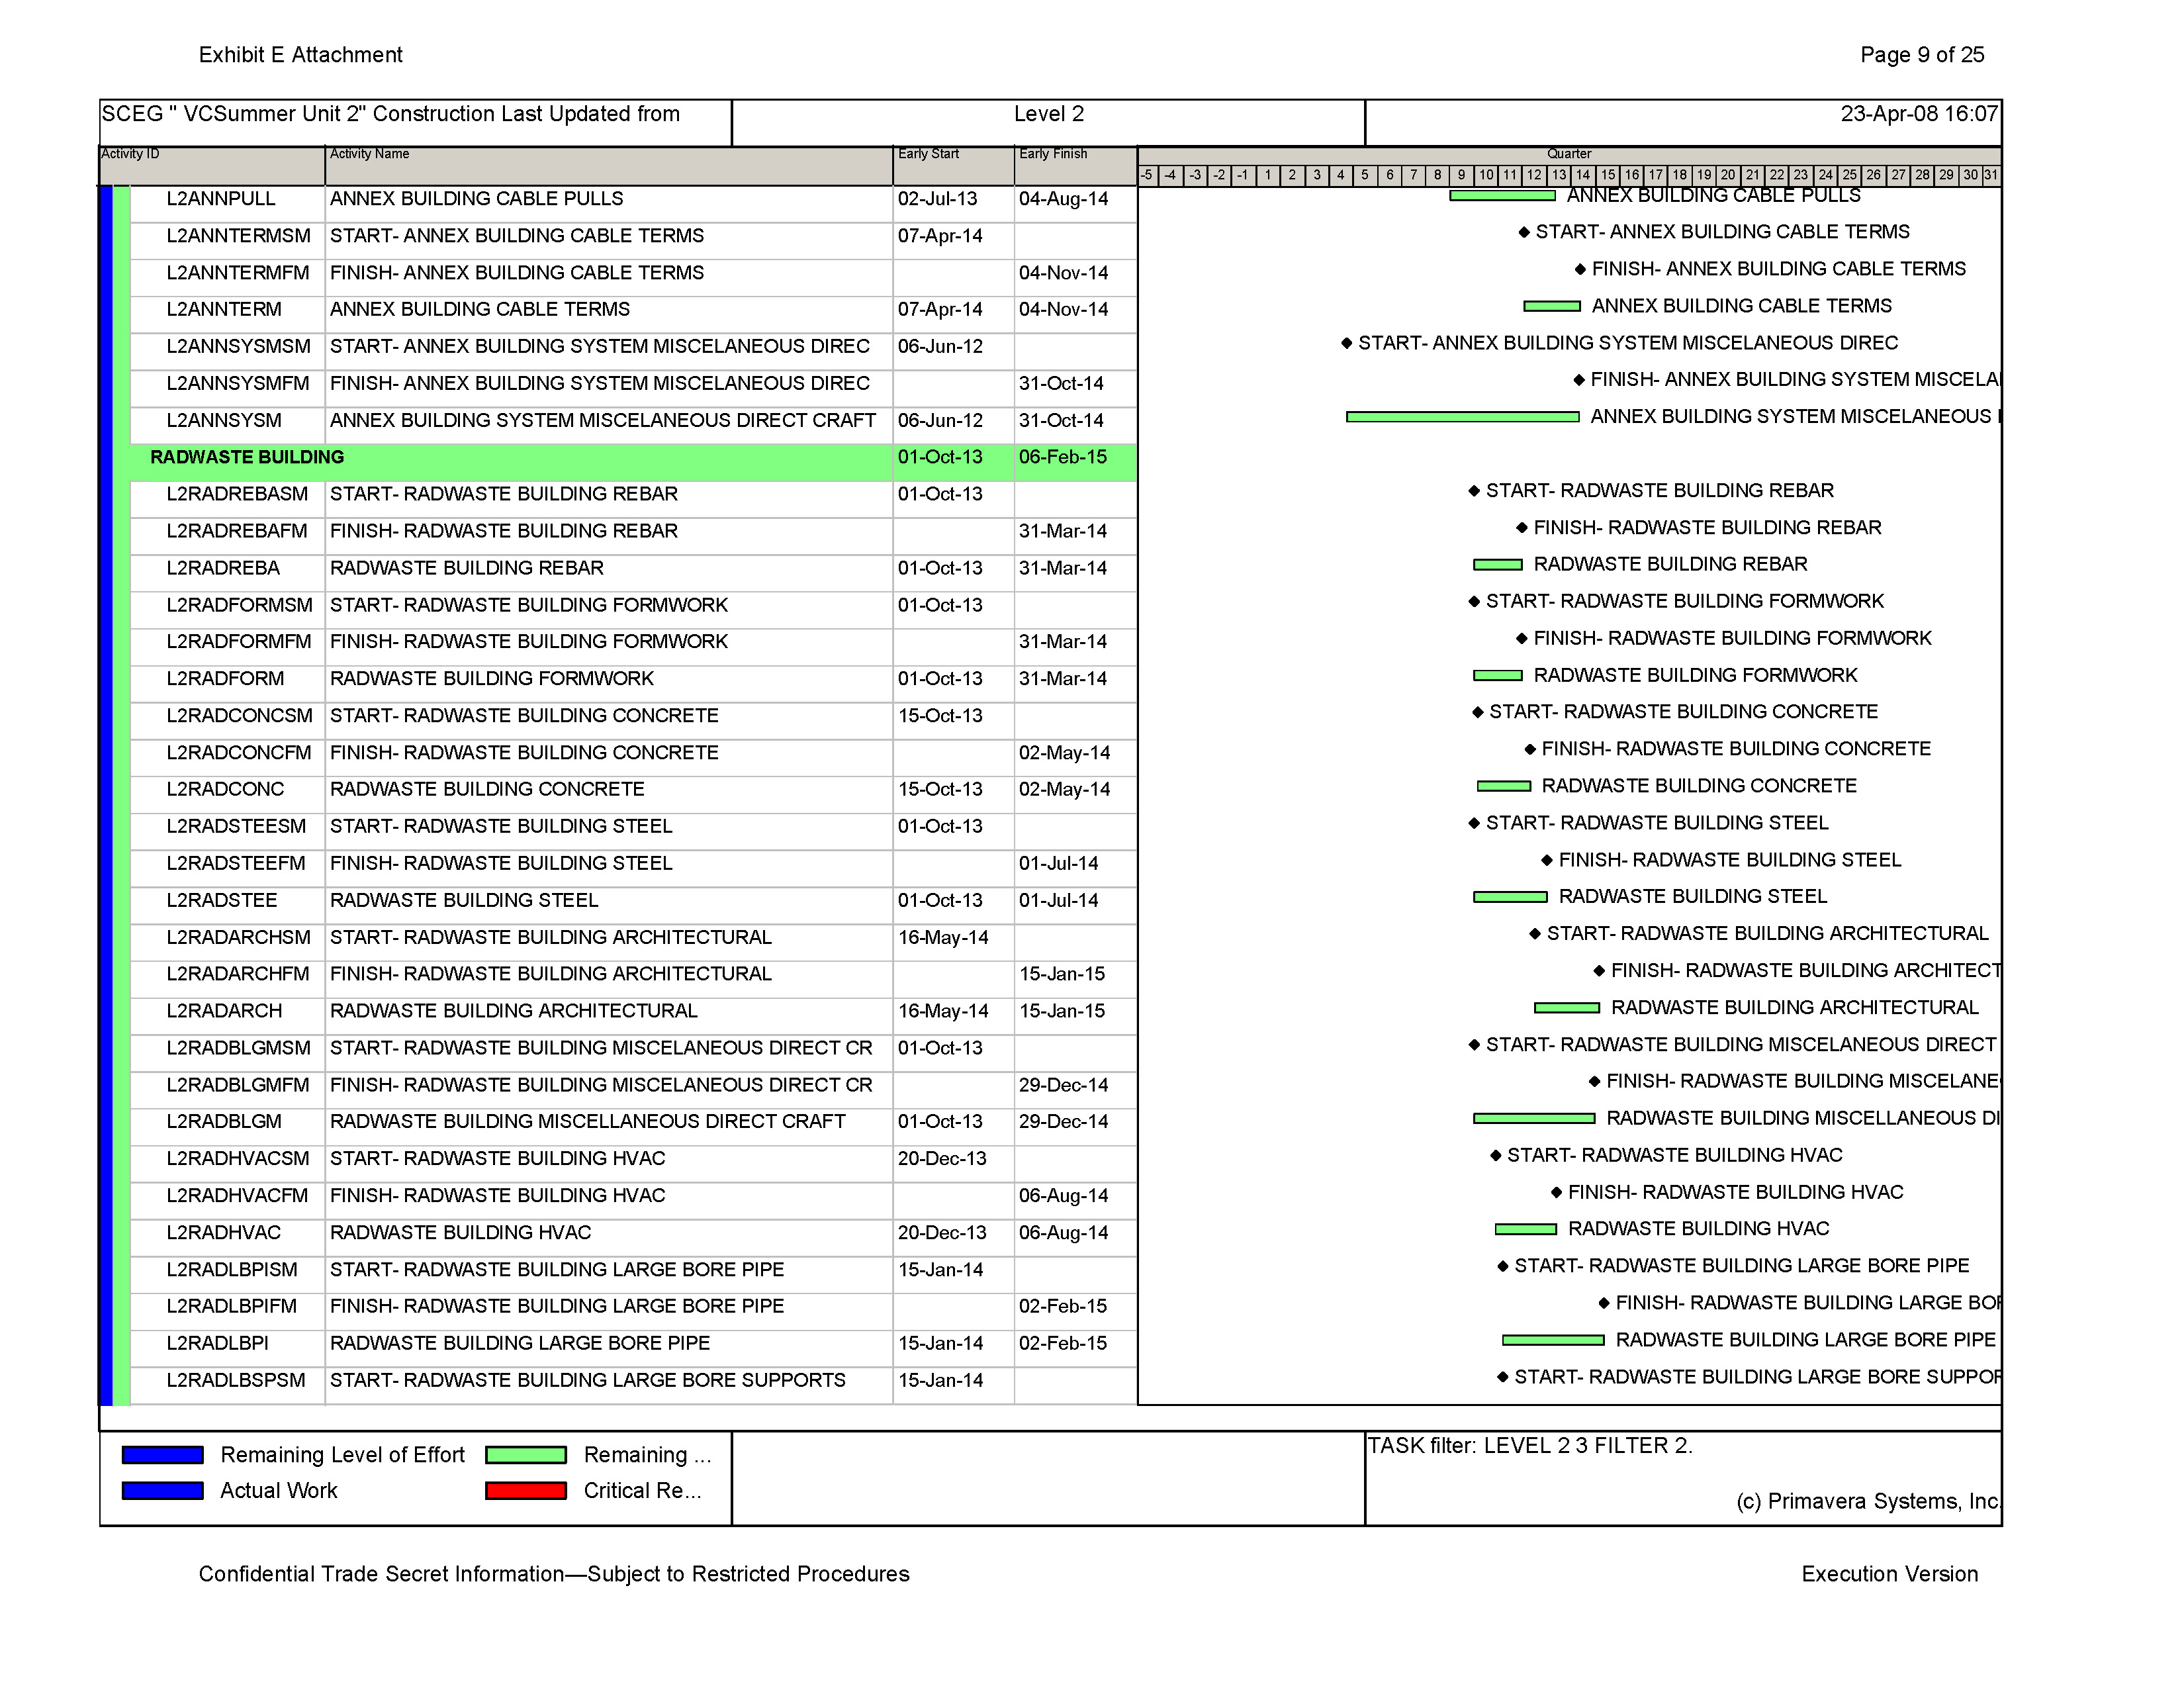Click the ANNEX BUILDING CABLE TERMS Gantt bar

click(x=1551, y=306)
